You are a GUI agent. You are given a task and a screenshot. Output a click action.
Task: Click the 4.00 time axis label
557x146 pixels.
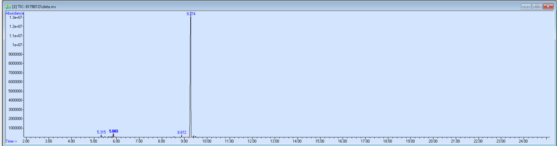tap(71, 141)
